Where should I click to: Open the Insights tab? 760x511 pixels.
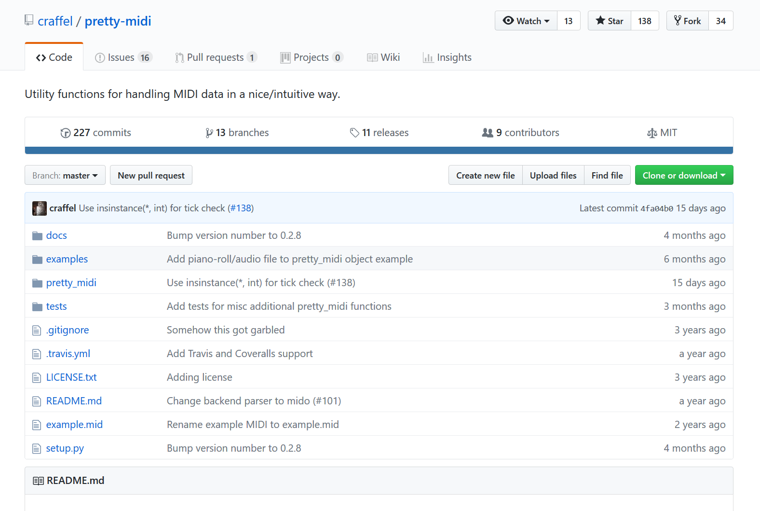tap(447, 57)
